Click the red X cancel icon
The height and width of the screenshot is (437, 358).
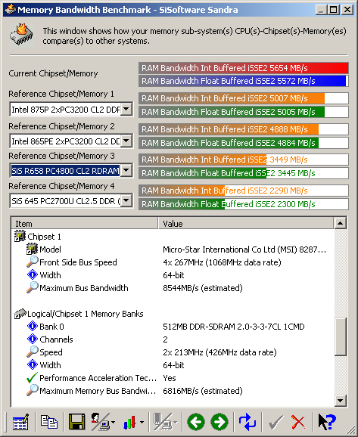pyautogui.click(x=298, y=422)
